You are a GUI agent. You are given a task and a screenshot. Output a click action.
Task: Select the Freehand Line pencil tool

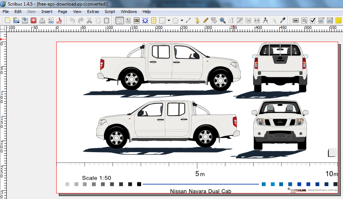(206, 20)
